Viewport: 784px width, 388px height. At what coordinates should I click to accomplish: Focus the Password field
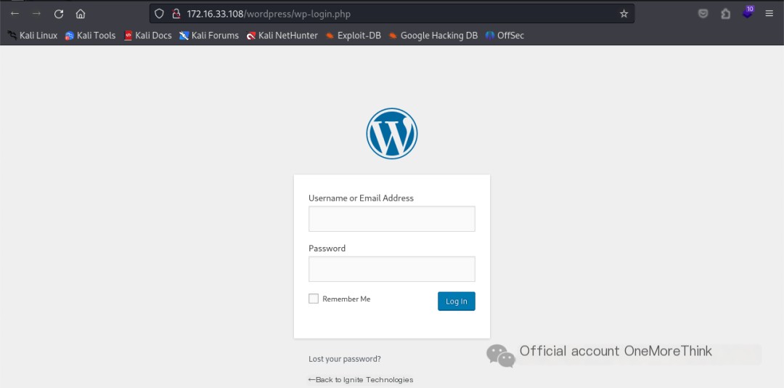tap(391, 269)
